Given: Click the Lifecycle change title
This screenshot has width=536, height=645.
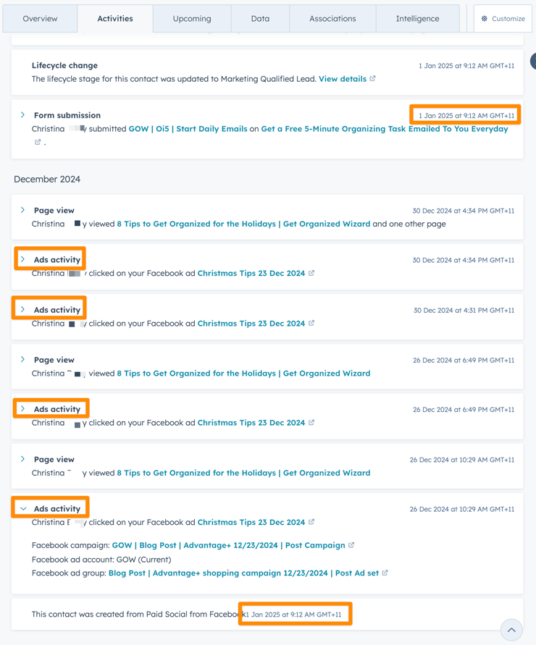Looking at the screenshot, I should point(64,65).
